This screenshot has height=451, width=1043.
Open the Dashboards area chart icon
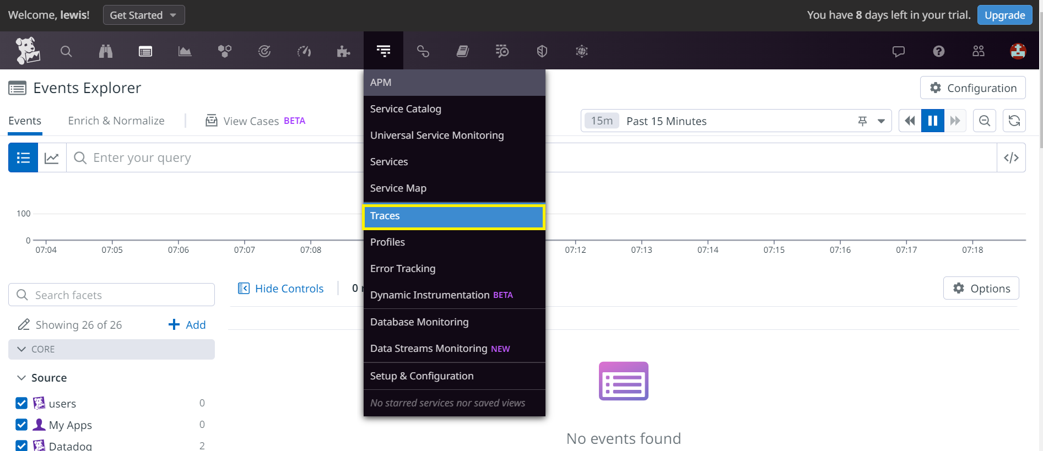click(185, 51)
